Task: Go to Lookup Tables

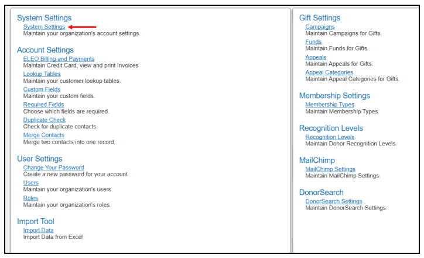Action: (42, 74)
